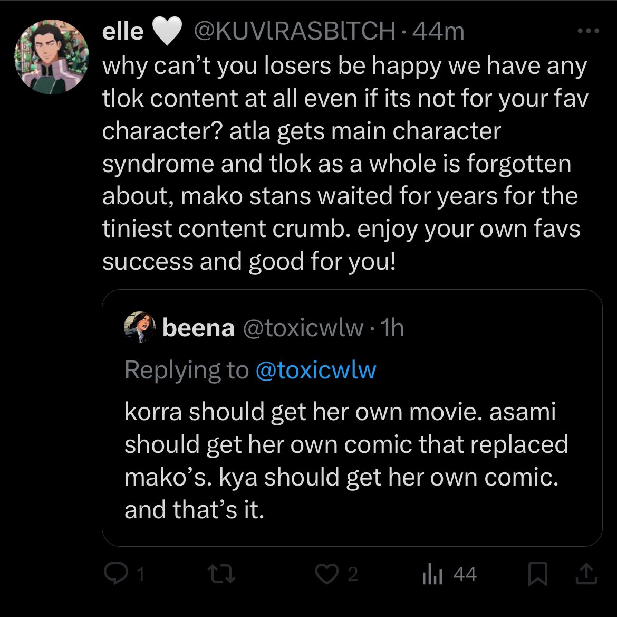Click the gray @toxicwlw handle beside beena
Image resolution: width=617 pixels, height=617 pixels.
point(303,328)
